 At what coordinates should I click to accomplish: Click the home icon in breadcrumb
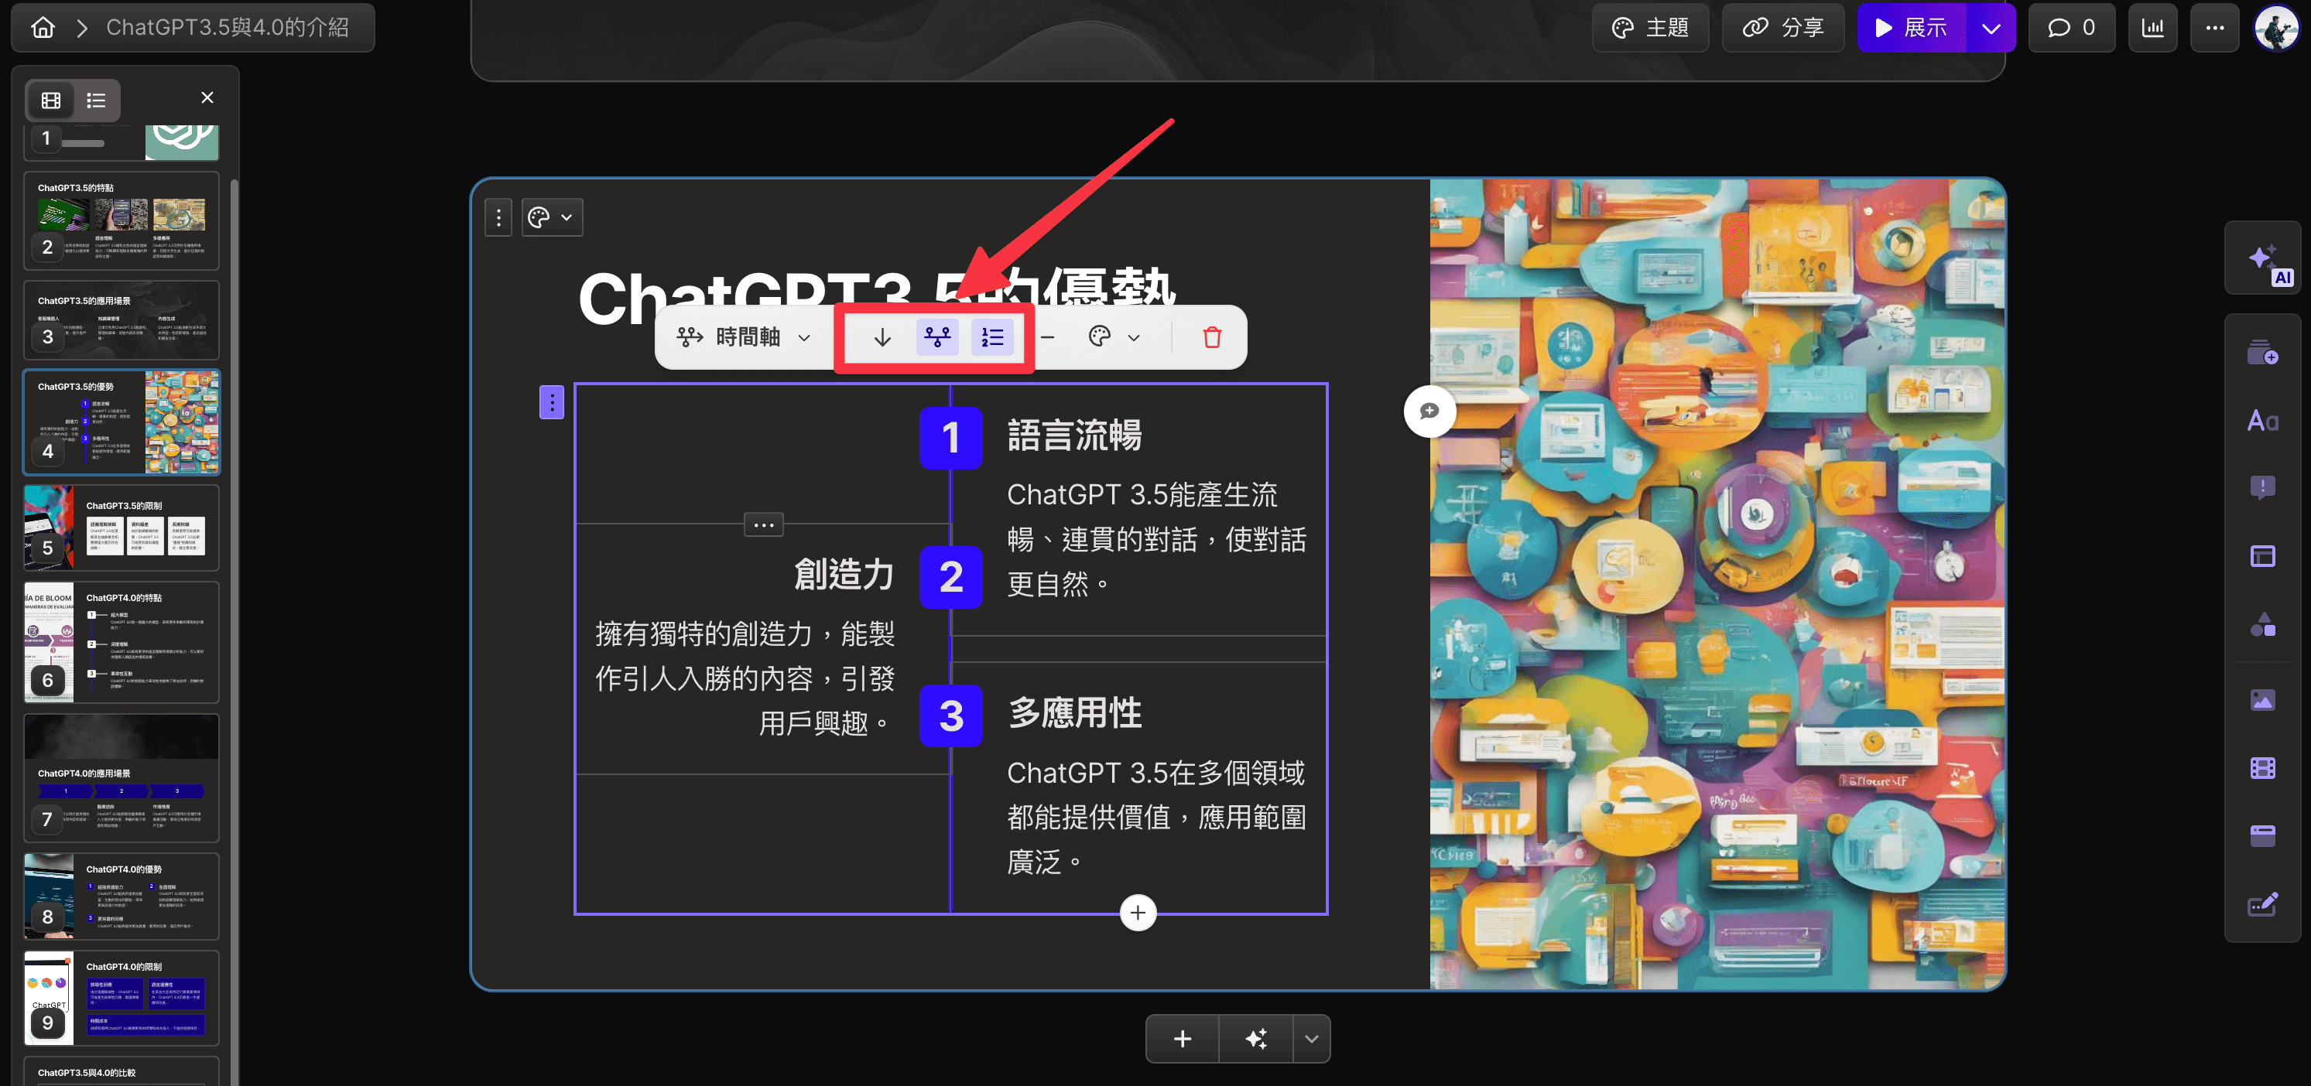tap(42, 27)
